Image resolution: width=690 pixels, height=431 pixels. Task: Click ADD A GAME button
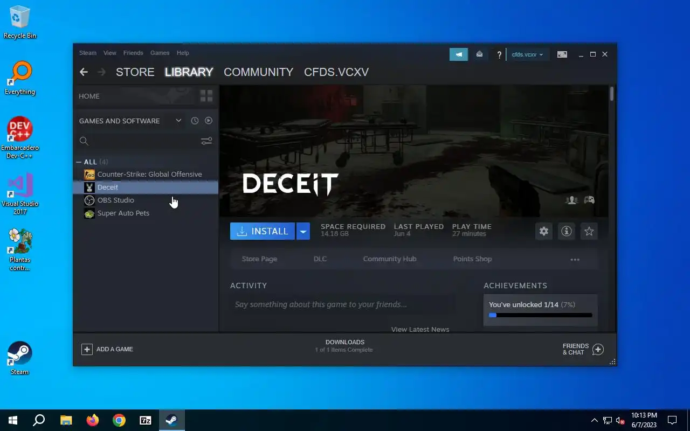click(107, 349)
